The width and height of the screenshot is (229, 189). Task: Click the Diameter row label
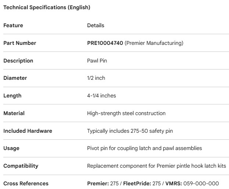[15, 78]
